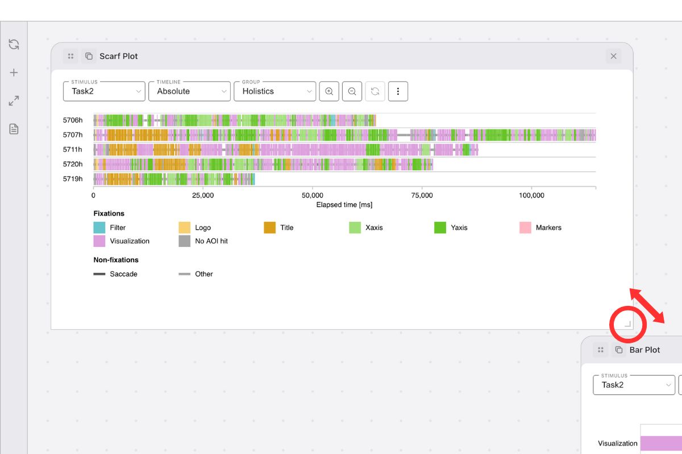Click the Bar Plot drag handle dots

601,350
